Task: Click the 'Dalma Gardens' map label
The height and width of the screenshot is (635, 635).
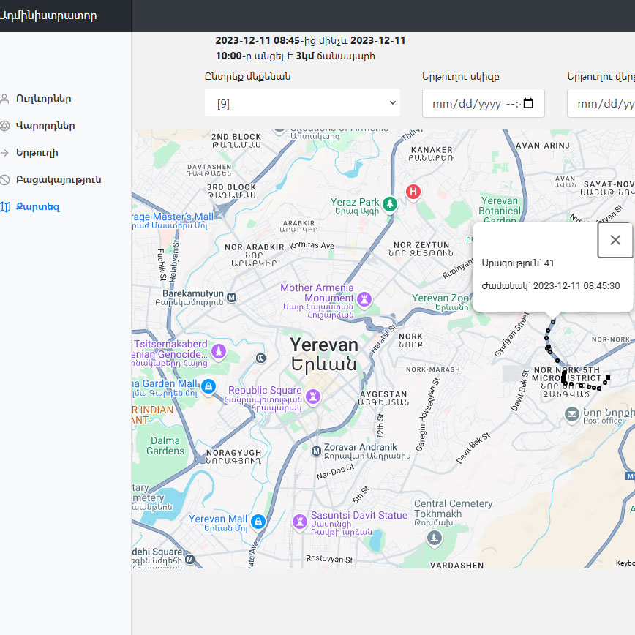Action: tap(165, 446)
